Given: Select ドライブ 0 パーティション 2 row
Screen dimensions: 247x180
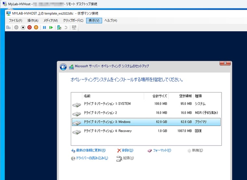Looking at the screenshot, I should pos(146,113).
